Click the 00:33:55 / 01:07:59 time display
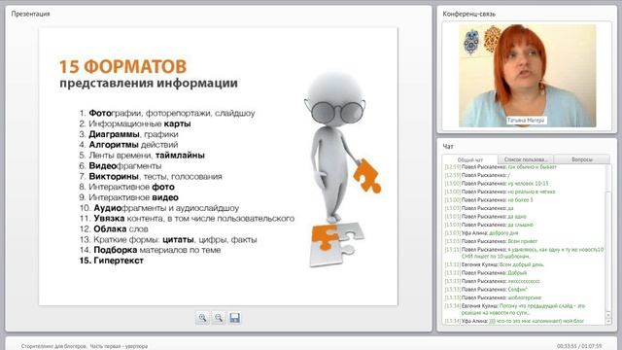This screenshot has width=622, height=350. pyautogui.click(x=579, y=346)
